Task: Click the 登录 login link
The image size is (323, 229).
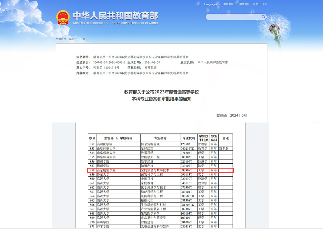Action: point(255,4)
